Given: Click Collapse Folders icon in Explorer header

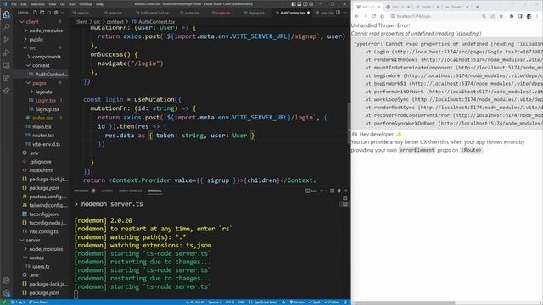Looking at the screenshot, I should (56, 13).
